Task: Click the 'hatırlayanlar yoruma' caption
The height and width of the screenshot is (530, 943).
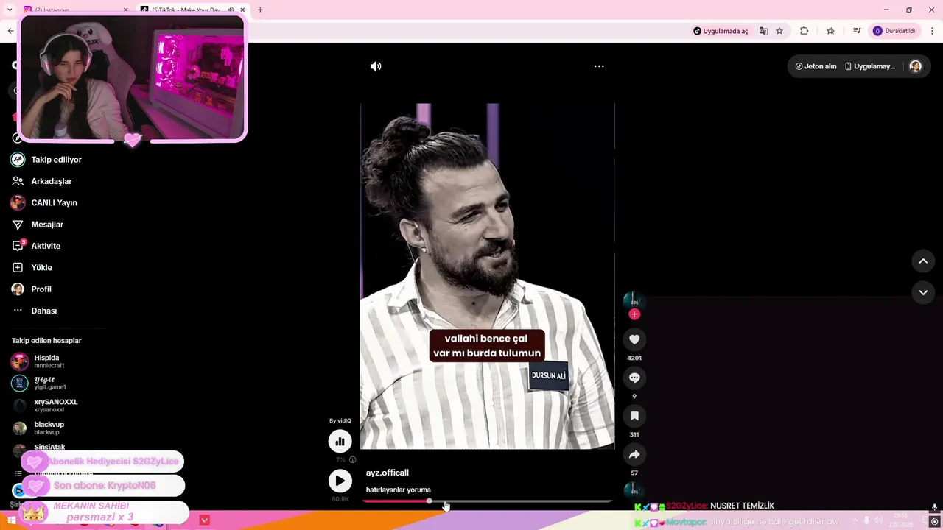Action: click(399, 490)
